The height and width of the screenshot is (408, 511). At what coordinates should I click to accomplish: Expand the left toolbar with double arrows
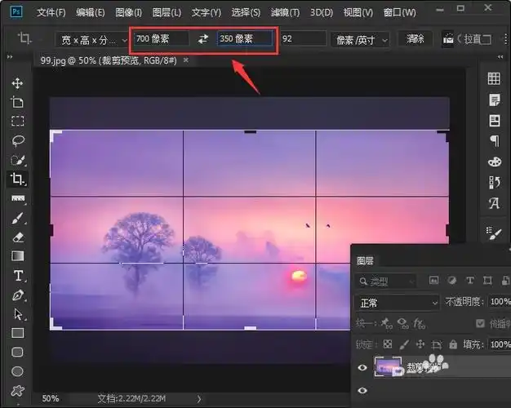click(x=10, y=56)
